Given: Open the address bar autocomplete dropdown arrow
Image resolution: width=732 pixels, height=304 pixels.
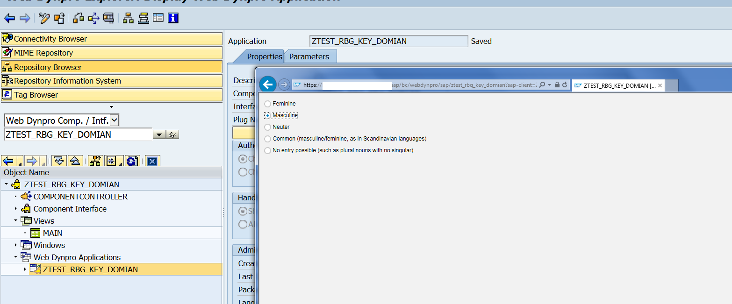Looking at the screenshot, I should (550, 85).
